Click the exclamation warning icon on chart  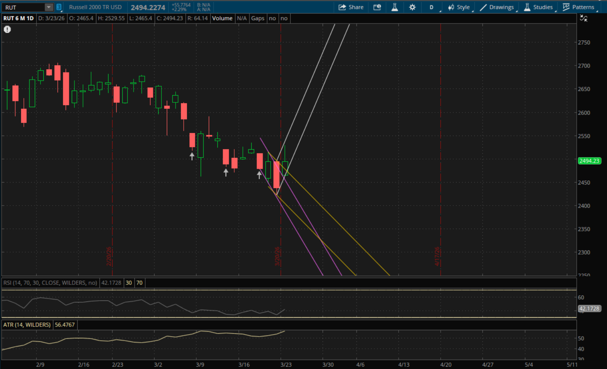click(7, 29)
